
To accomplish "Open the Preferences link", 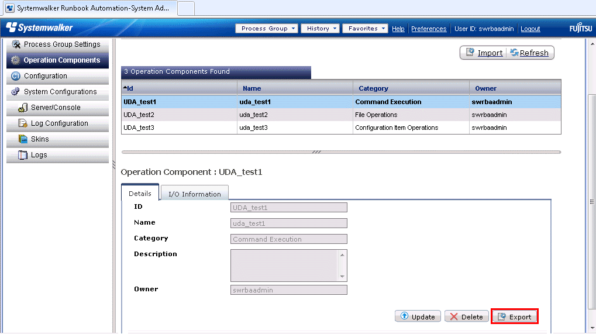I will [x=429, y=29].
